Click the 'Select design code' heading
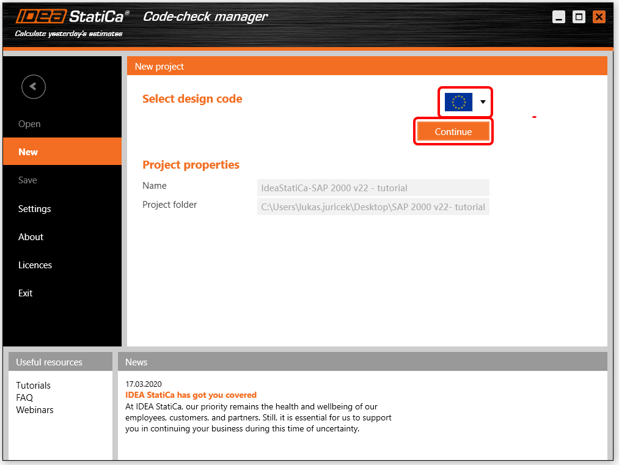Viewport: 619px width, 465px height. coord(192,99)
